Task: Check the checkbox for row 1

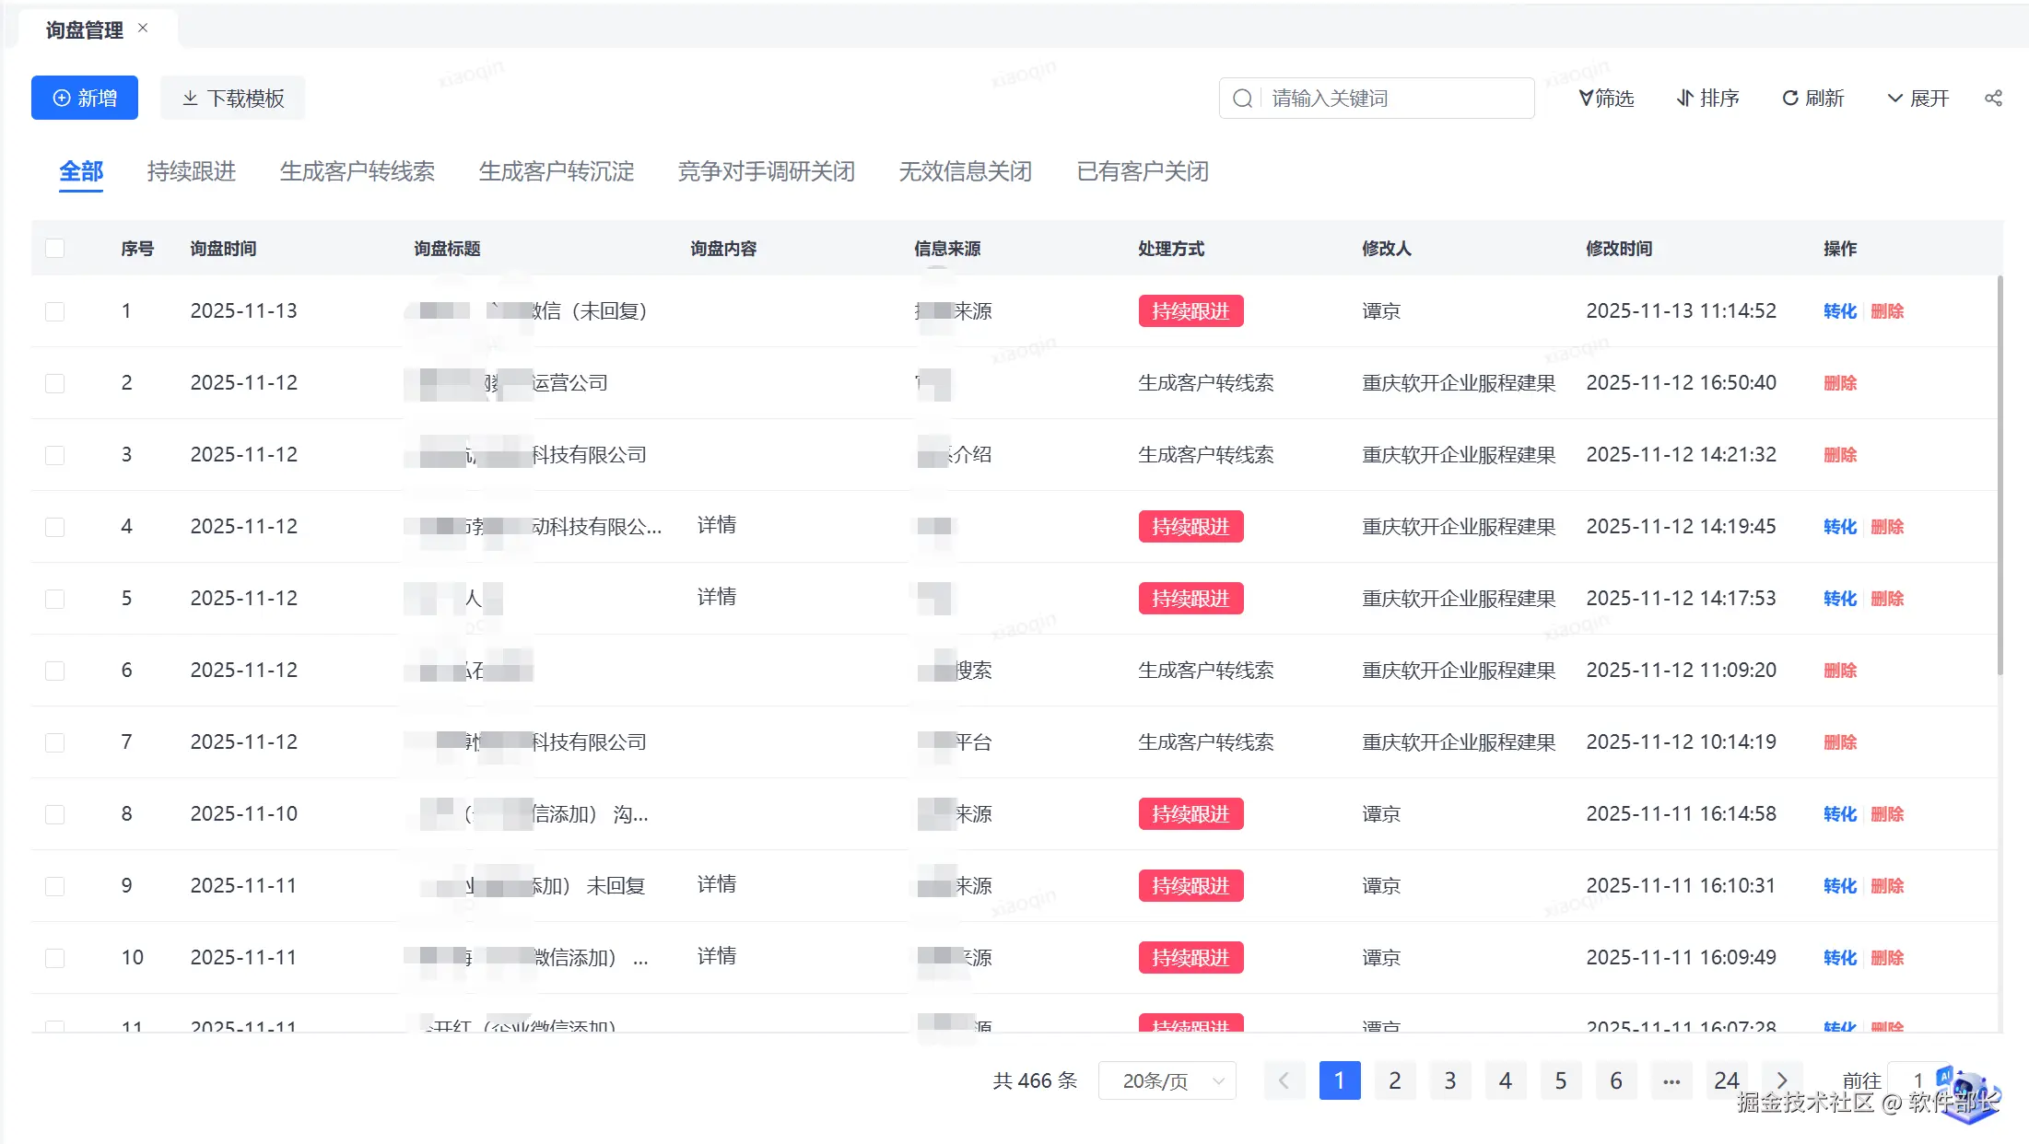Action: (55, 311)
